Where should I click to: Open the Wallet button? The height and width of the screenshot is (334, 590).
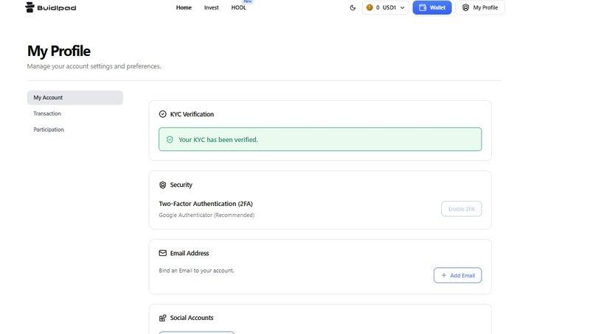(x=431, y=7)
